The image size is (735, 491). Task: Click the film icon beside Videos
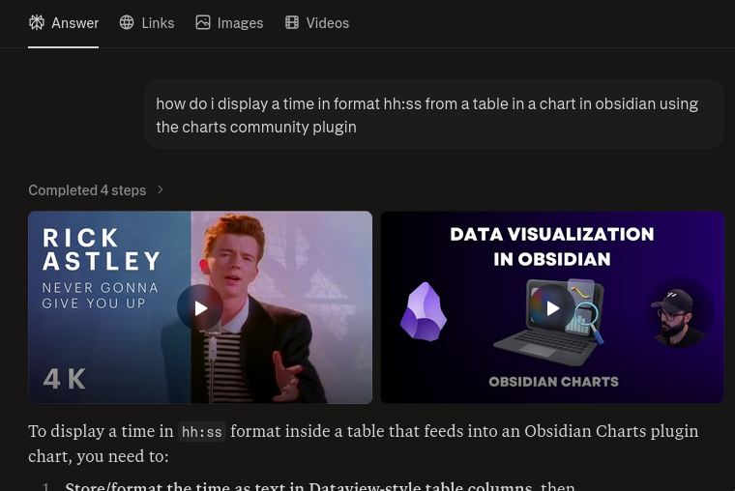(292, 22)
